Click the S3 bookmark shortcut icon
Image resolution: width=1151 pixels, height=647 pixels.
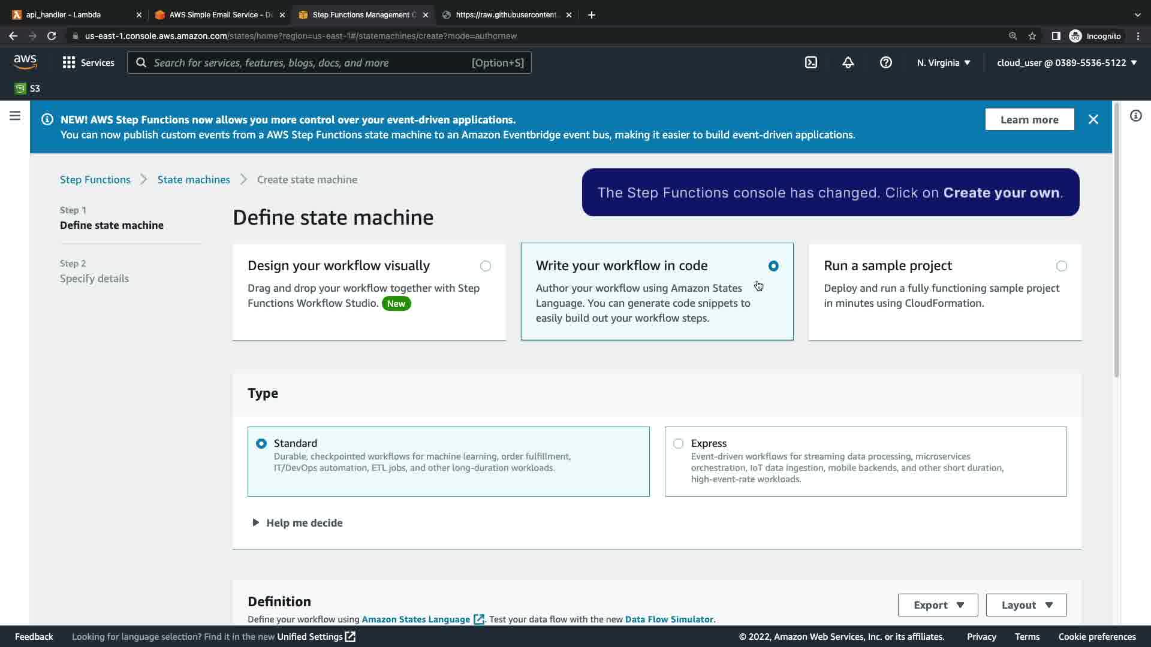(x=21, y=89)
